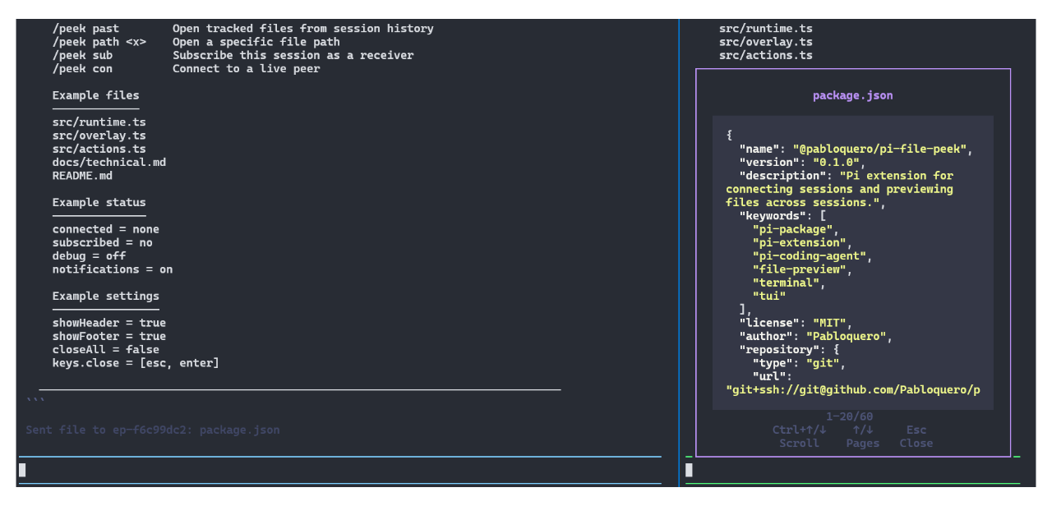Click the "/peek con" command
The image size is (1052, 506).
pyautogui.click(x=82, y=68)
